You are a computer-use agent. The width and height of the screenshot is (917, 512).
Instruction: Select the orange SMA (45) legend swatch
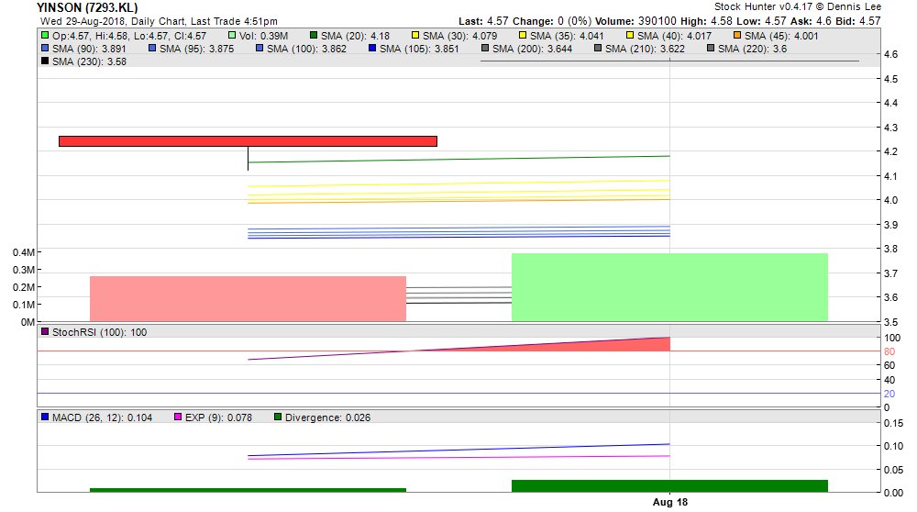(737, 36)
